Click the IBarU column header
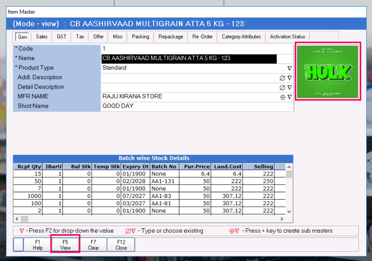The image size is (372, 261). [52, 167]
